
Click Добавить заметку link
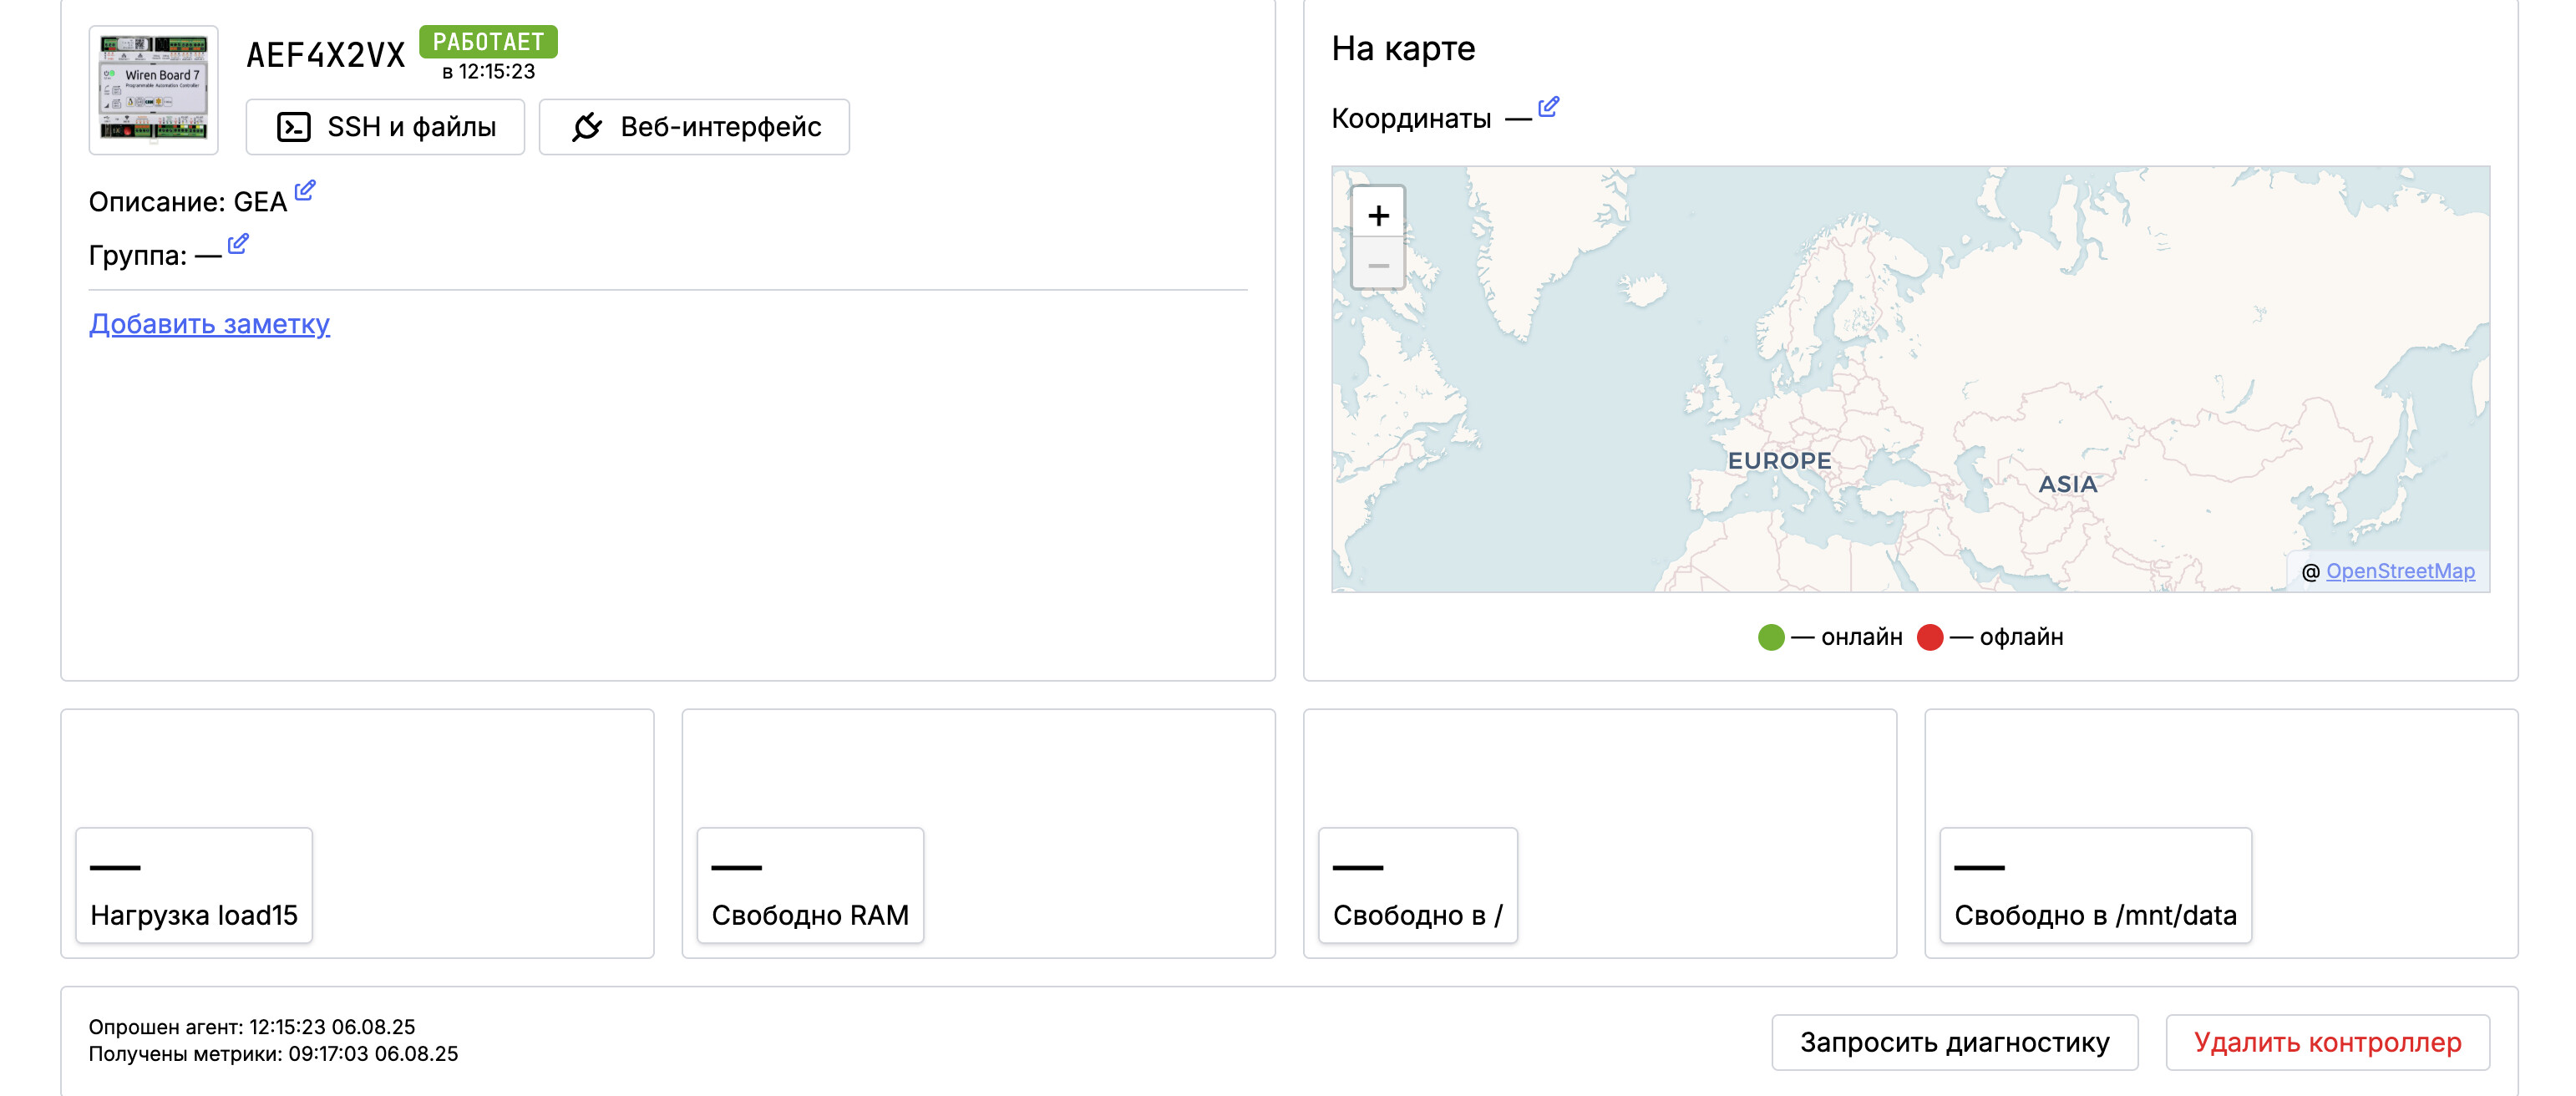coord(209,324)
